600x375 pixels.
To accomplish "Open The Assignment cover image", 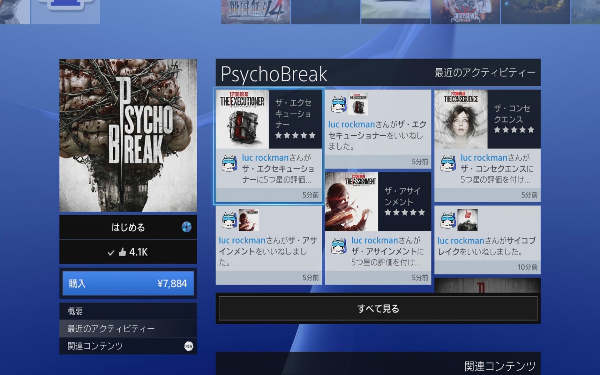I will click(352, 202).
